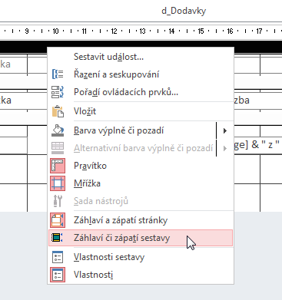Click the Pořadí ovládacích prvků icon
Viewport: 282px width, 300px height.
[58, 92]
